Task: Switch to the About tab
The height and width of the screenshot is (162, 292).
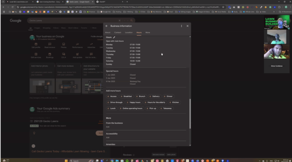Action: 107,32
